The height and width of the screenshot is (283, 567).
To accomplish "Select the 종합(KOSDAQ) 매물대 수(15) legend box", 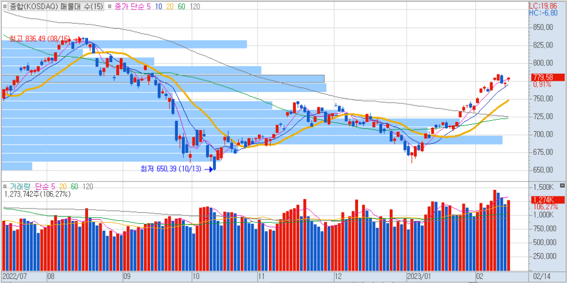I will pos(55,6).
